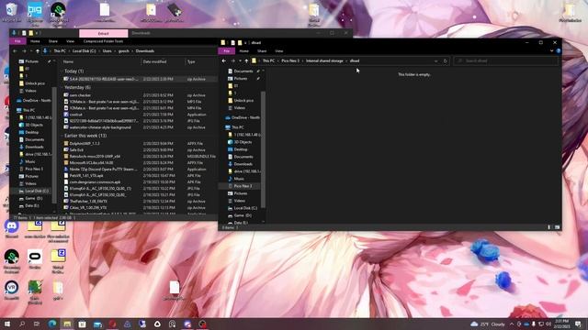Collapse the Earlier this week (13) group
The width and height of the screenshot is (588, 330).
62,136
